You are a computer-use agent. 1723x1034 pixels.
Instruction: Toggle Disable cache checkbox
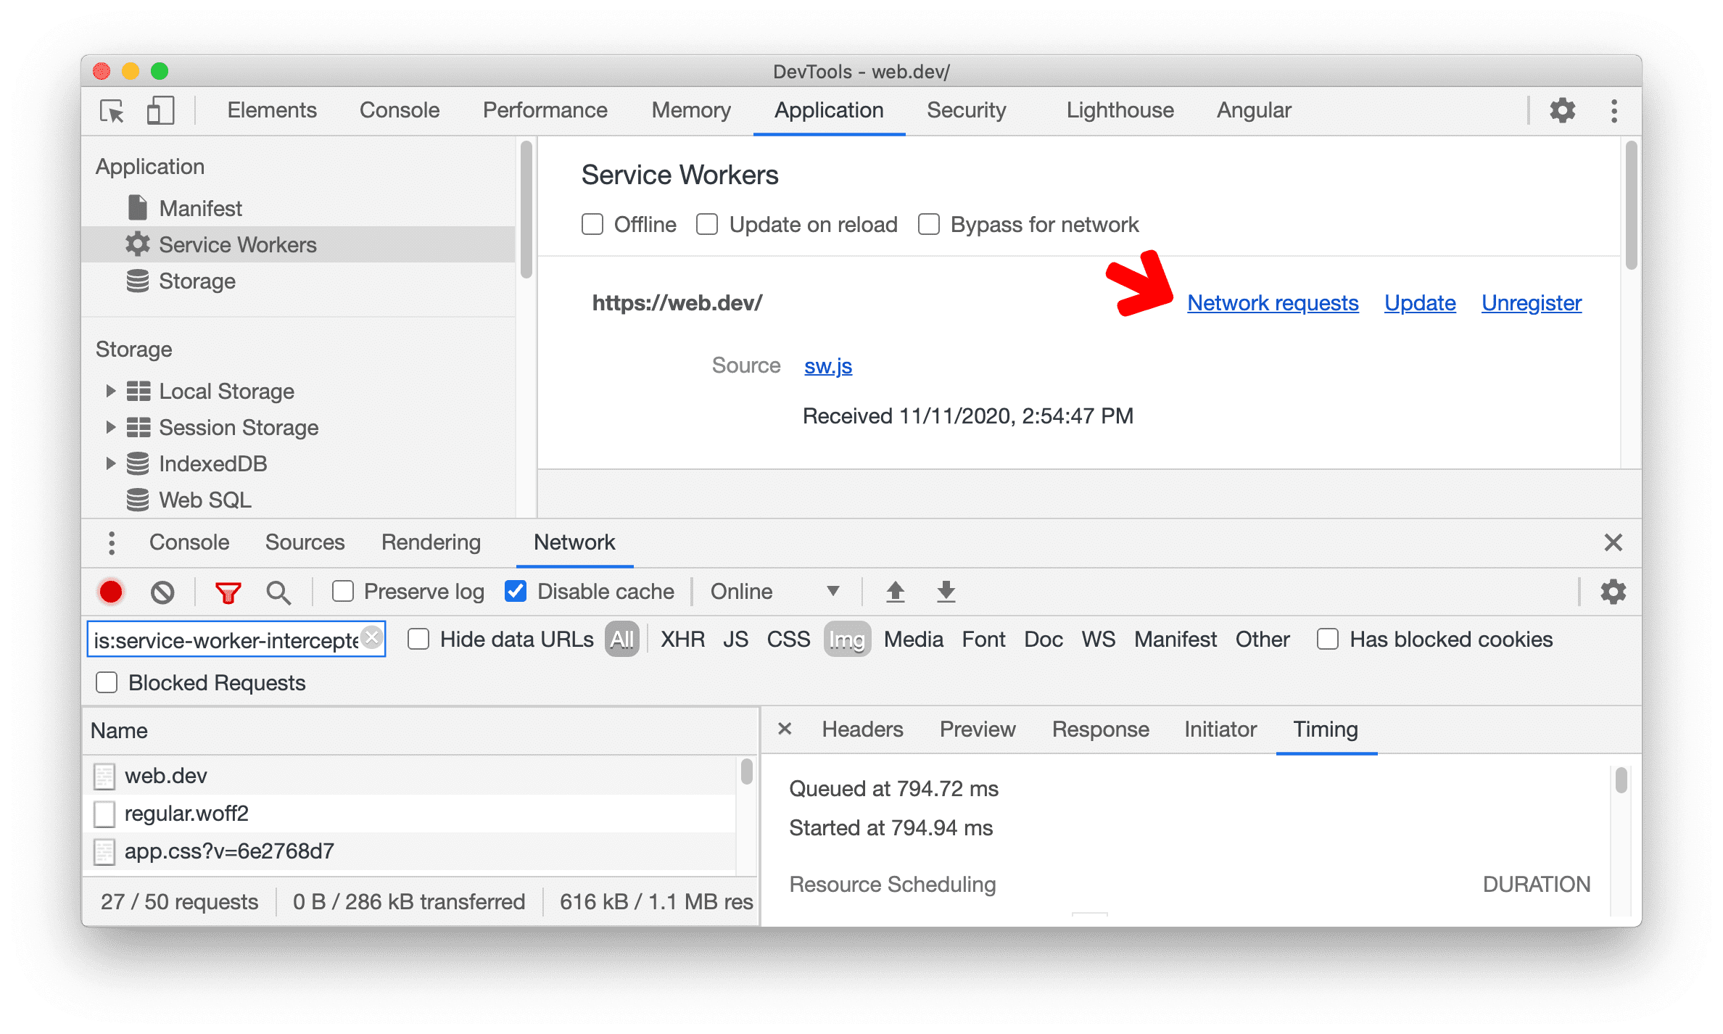(x=514, y=592)
